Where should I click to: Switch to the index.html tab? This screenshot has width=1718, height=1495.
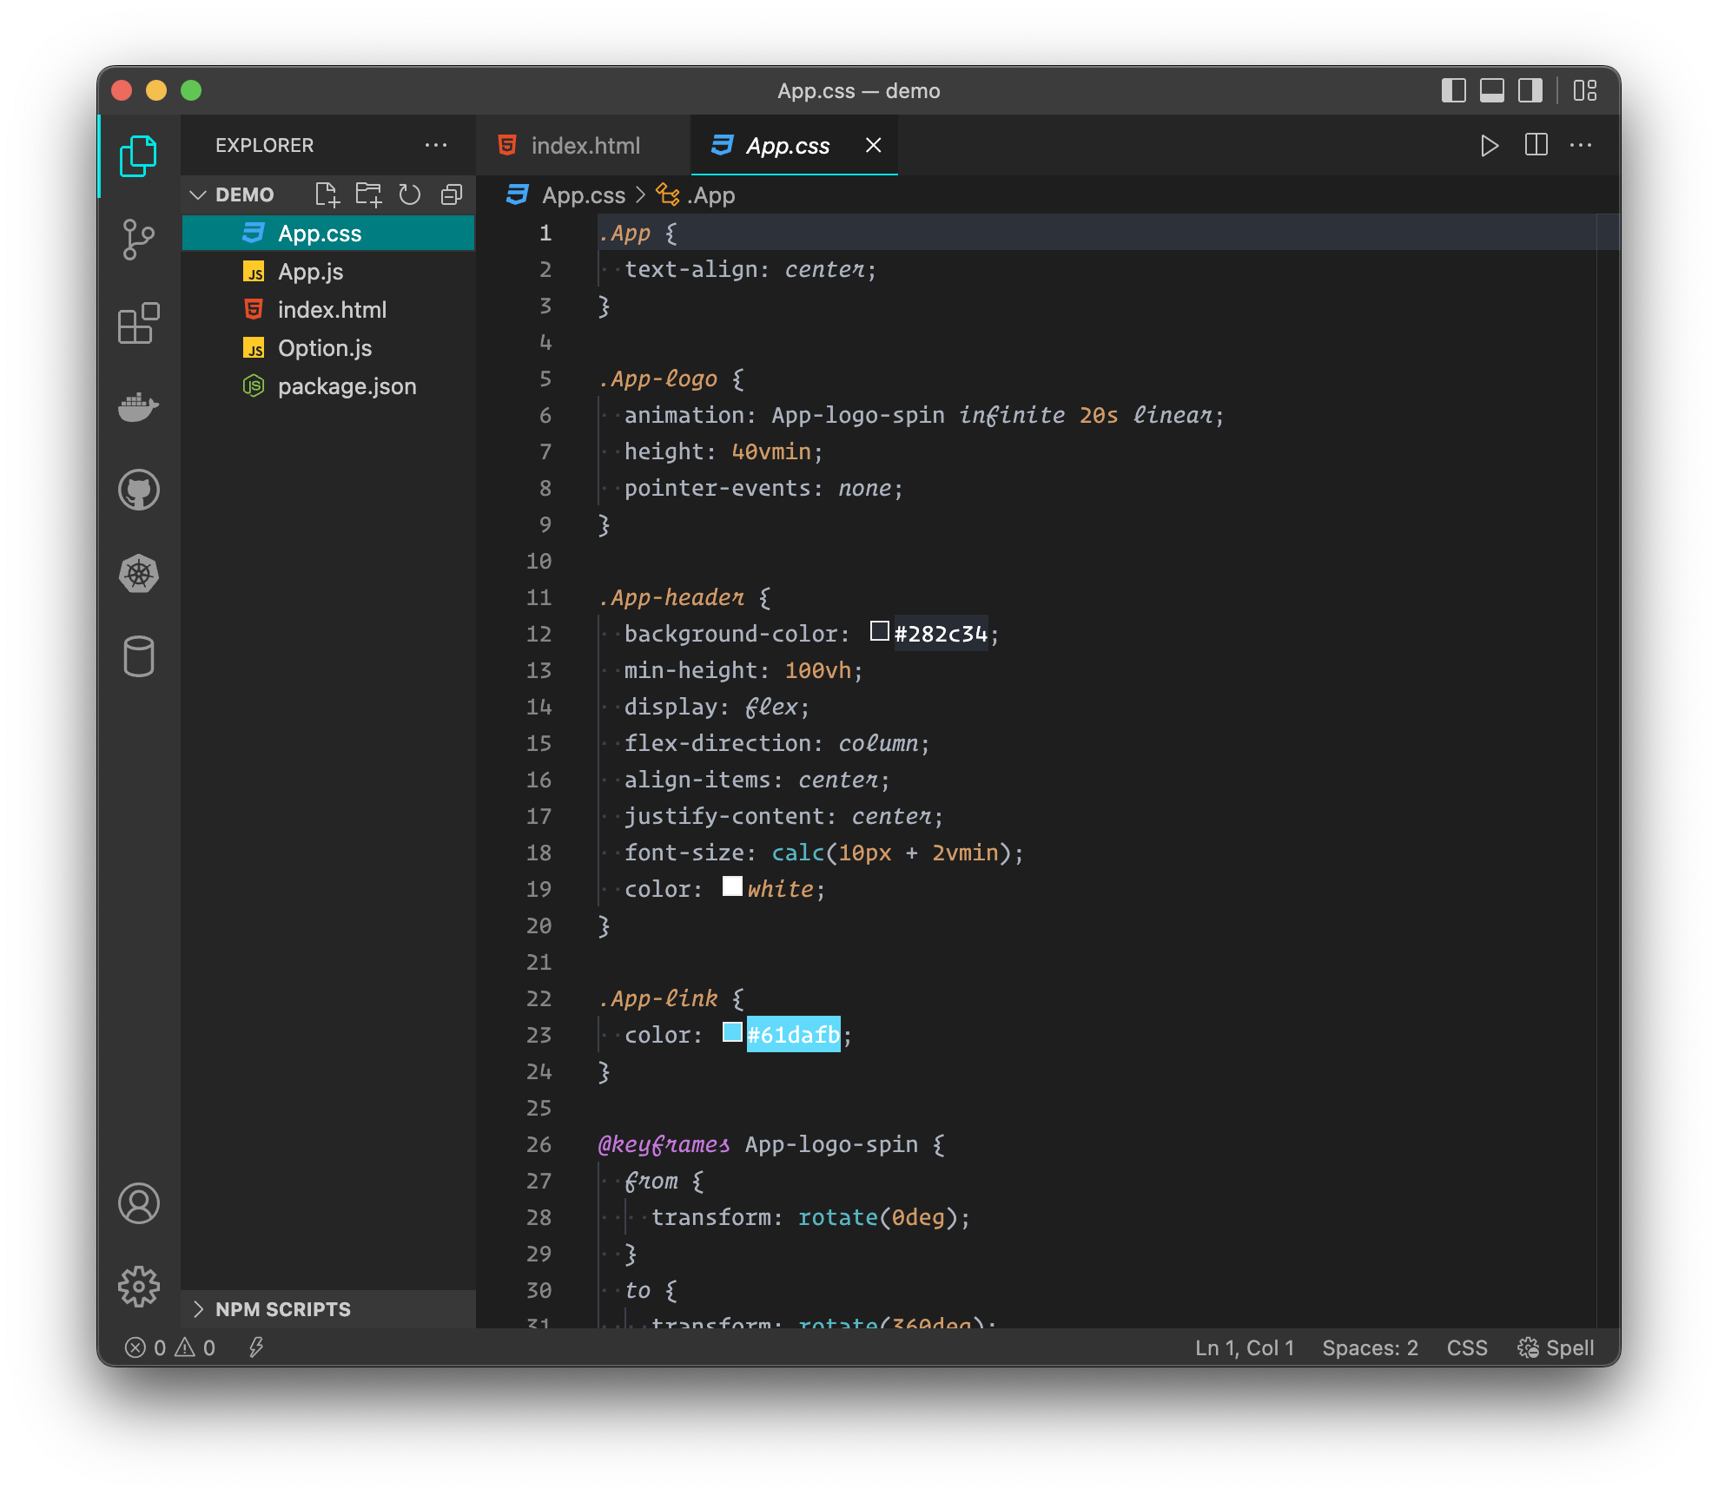pyautogui.click(x=585, y=145)
